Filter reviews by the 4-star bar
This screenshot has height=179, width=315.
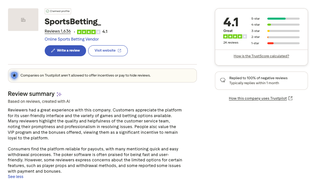pyautogui.click(x=283, y=25)
